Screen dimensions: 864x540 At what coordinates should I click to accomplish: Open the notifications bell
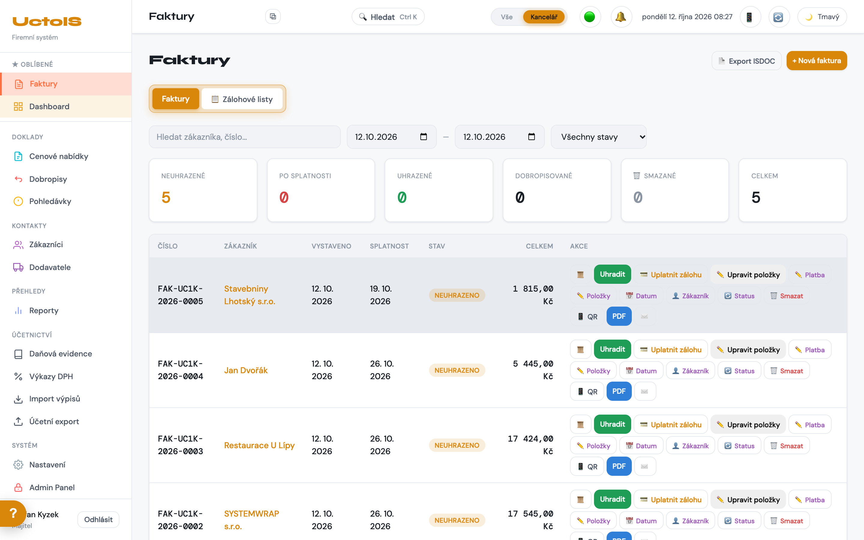(x=621, y=17)
